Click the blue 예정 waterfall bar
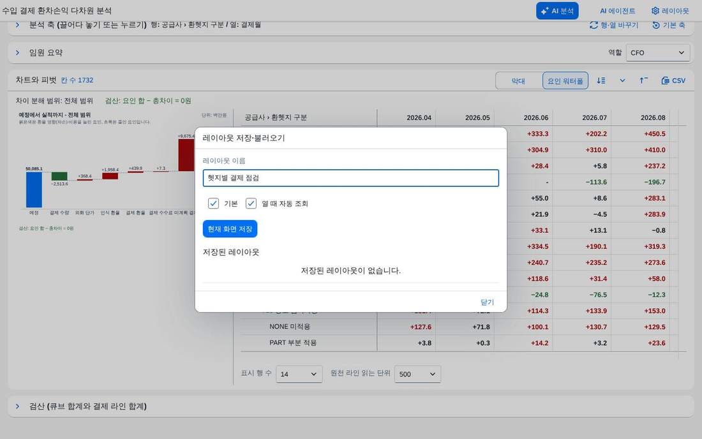This screenshot has width=702, height=439. tap(34, 190)
